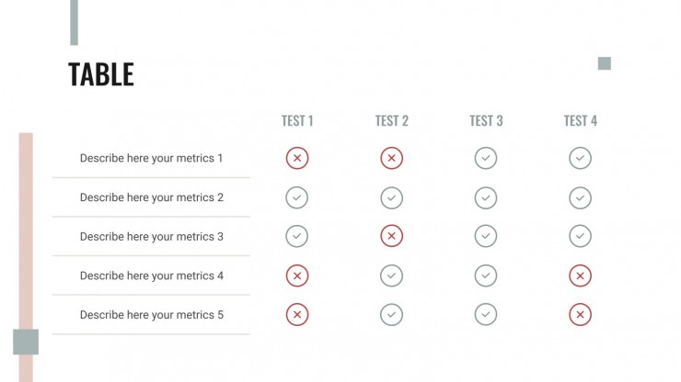Click the checkmark for metrics 4 Test 2

pyautogui.click(x=391, y=275)
